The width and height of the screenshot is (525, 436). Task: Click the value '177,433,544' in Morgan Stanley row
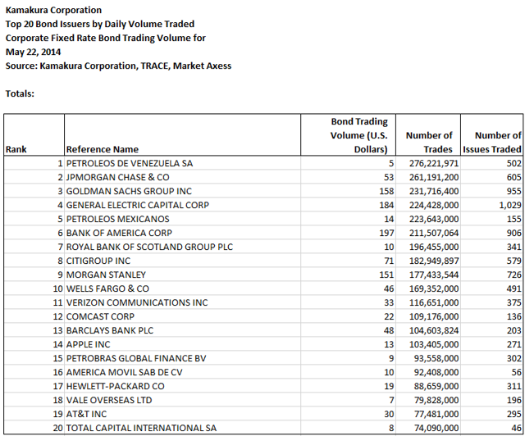[x=434, y=275]
